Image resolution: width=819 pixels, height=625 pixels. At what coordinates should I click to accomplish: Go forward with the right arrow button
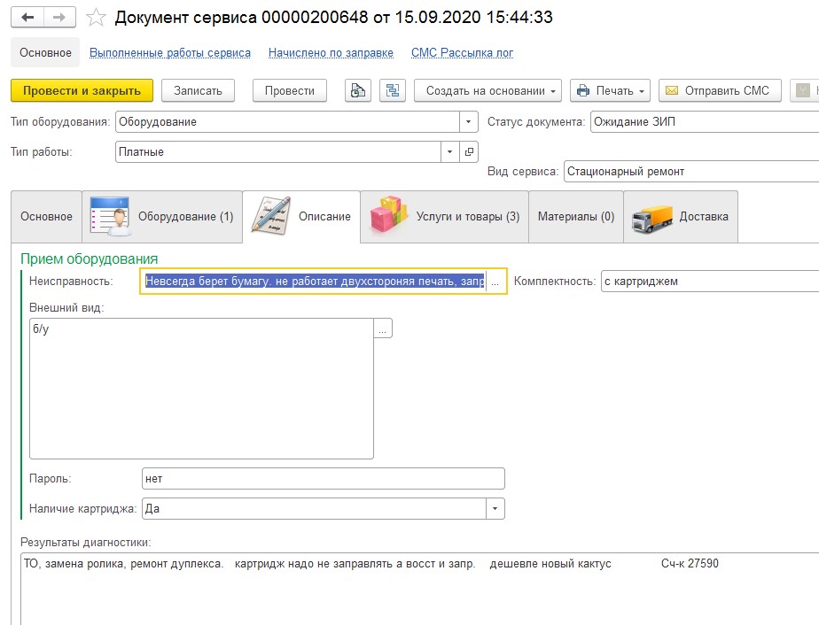(x=59, y=17)
